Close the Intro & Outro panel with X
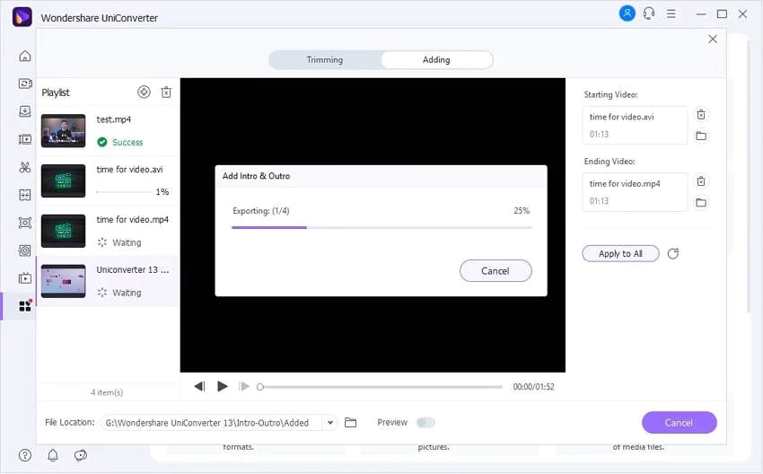Image resolution: width=763 pixels, height=474 pixels. (x=713, y=39)
